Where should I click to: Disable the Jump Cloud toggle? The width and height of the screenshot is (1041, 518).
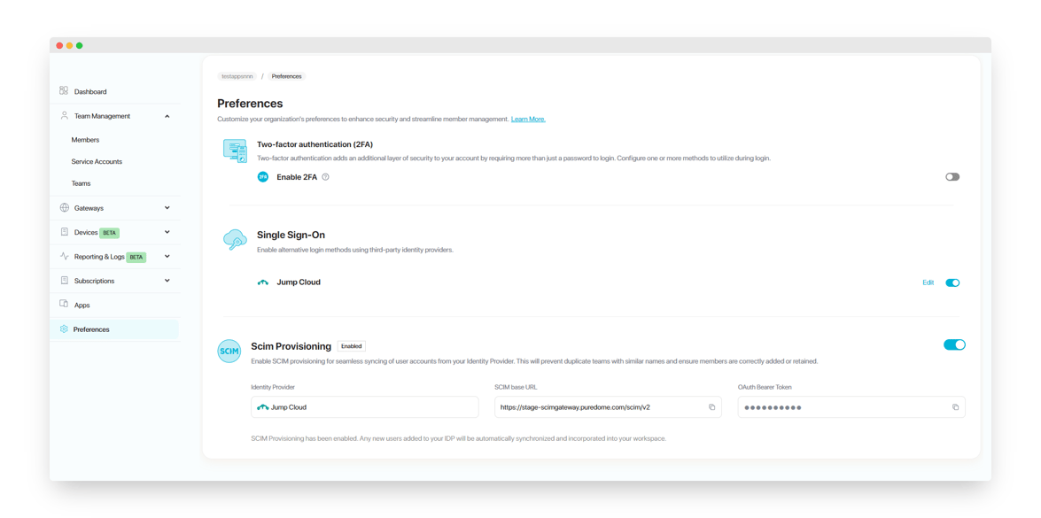[x=952, y=282]
